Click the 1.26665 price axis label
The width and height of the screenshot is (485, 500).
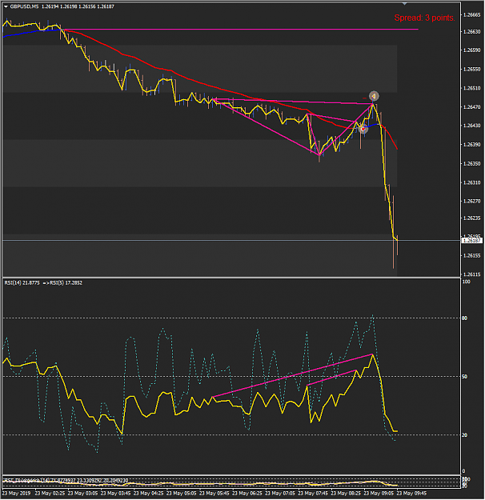coord(472,15)
